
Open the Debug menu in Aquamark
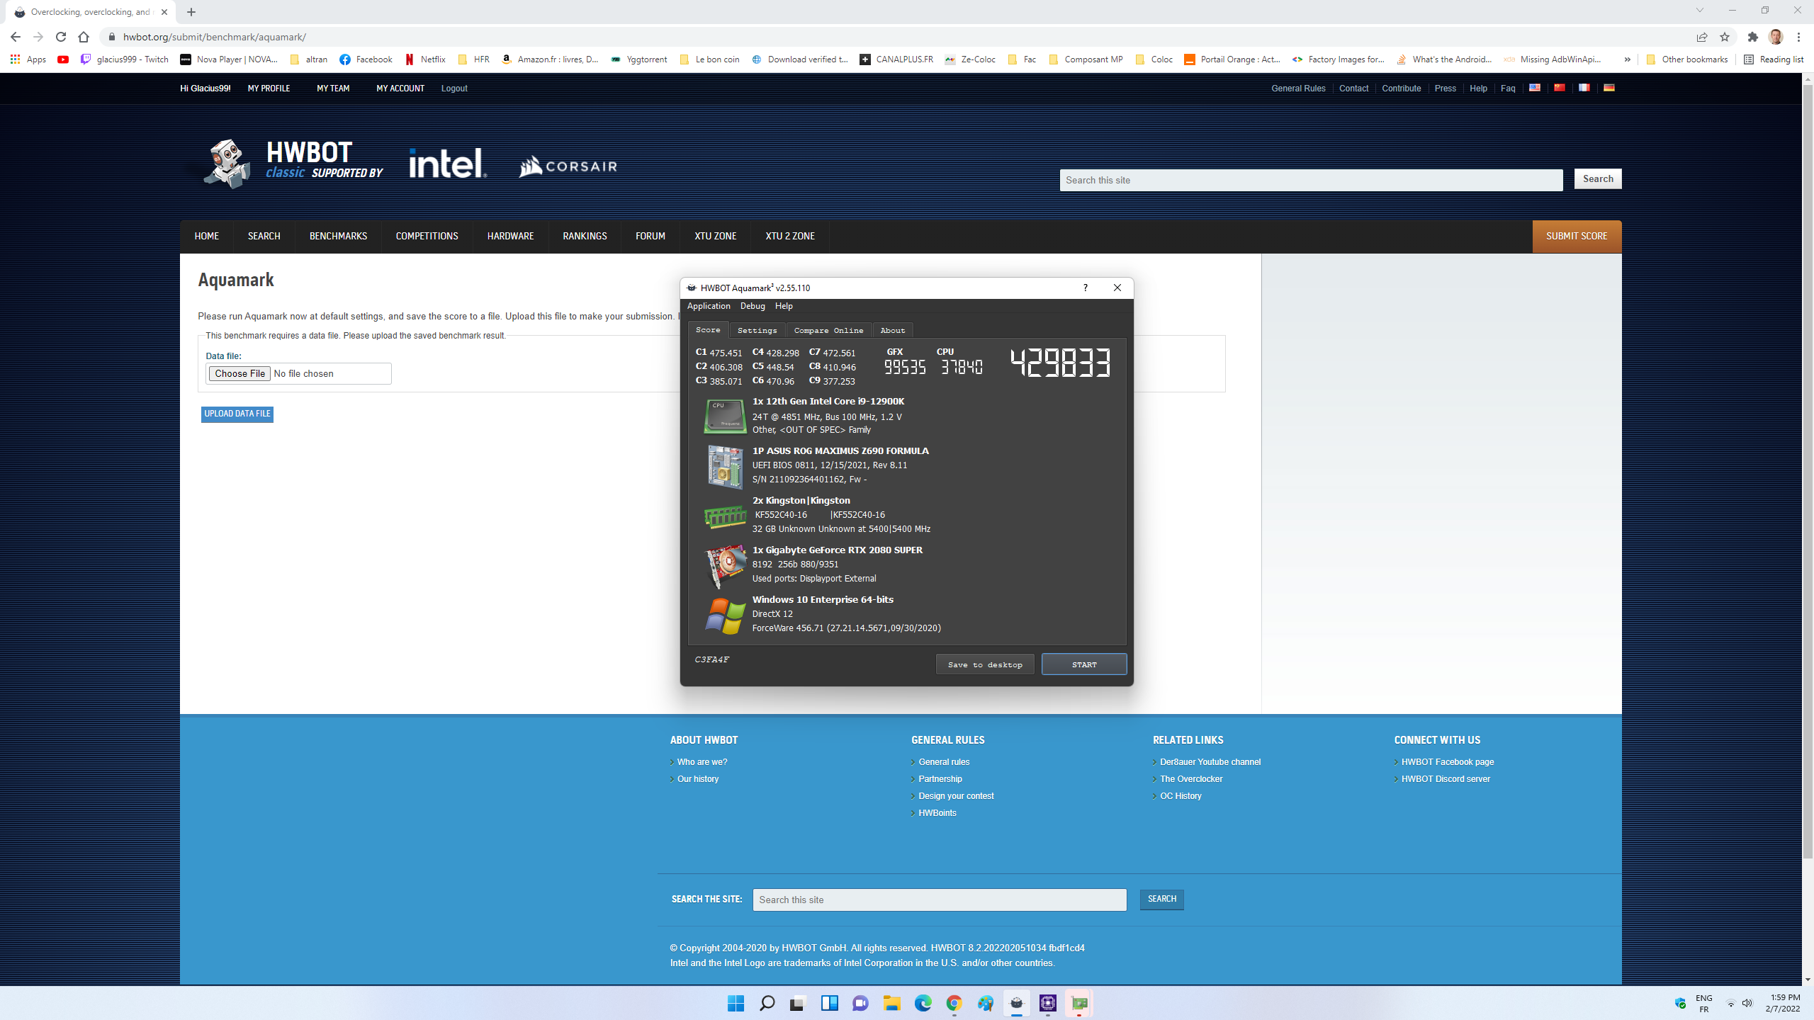coord(753,306)
